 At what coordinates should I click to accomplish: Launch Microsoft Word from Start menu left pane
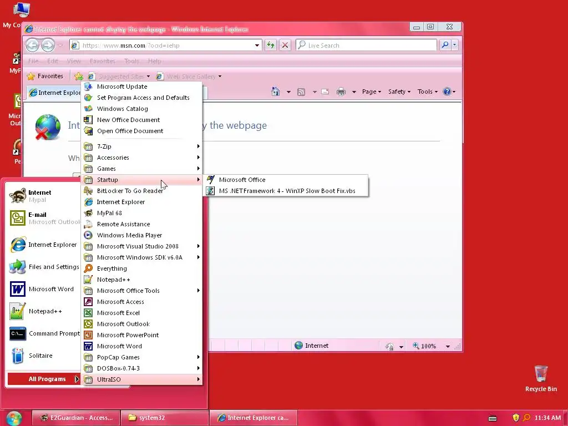coord(43,289)
